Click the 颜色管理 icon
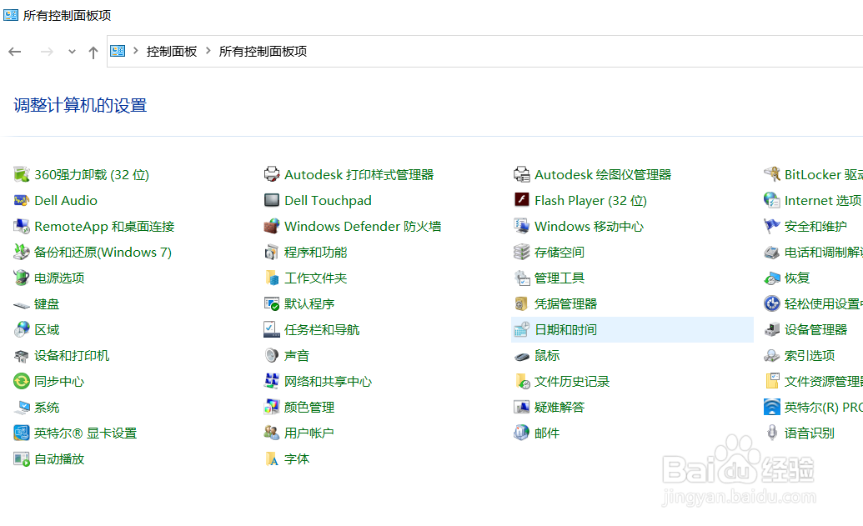This screenshot has width=863, height=526. click(x=272, y=407)
